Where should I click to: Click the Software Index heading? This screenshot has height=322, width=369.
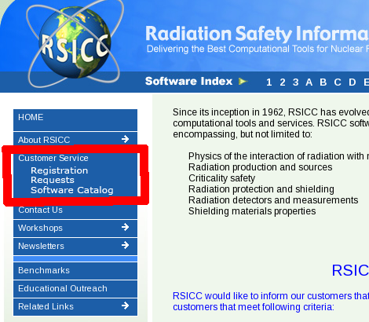[188, 81]
